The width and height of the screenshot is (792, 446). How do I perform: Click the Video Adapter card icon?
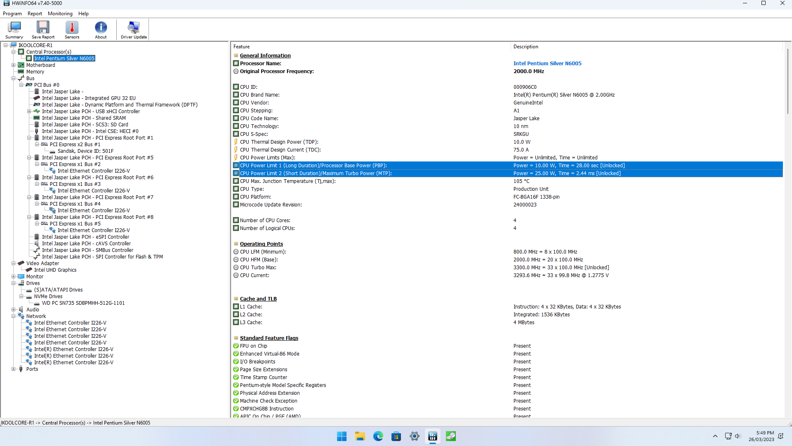click(x=21, y=263)
